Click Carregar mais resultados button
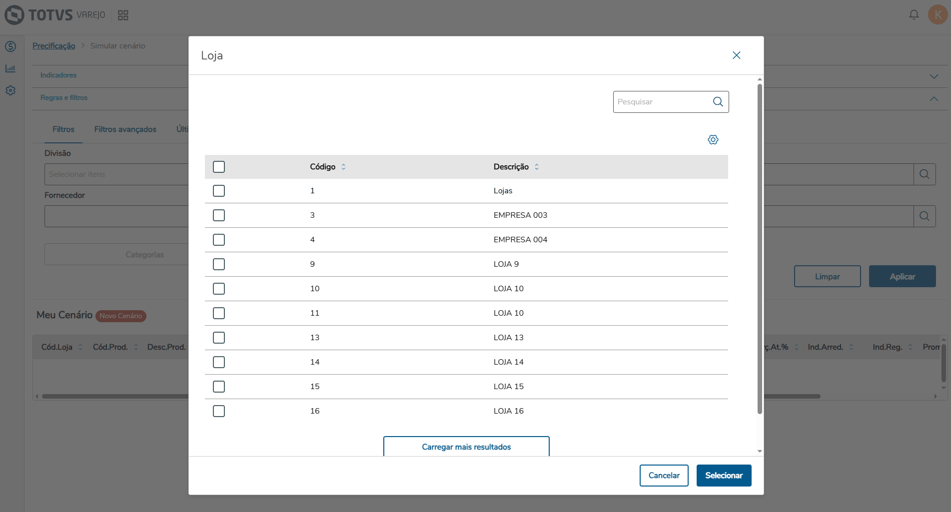The width and height of the screenshot is (951, 512). click(466, 447)
